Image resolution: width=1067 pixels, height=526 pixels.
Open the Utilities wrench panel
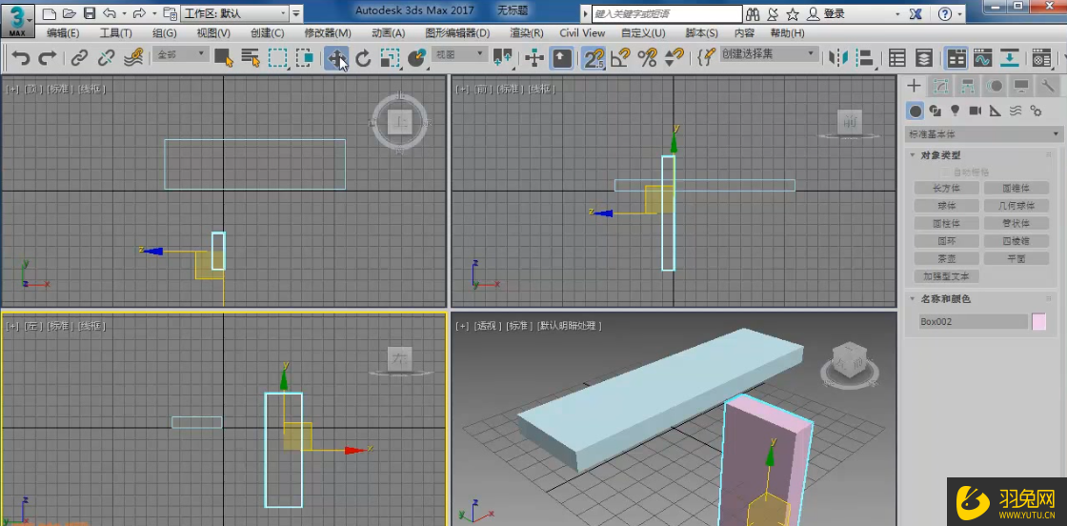tap(1047, 86)
